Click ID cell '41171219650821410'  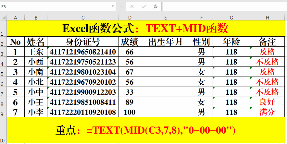[x=83, y=52]
